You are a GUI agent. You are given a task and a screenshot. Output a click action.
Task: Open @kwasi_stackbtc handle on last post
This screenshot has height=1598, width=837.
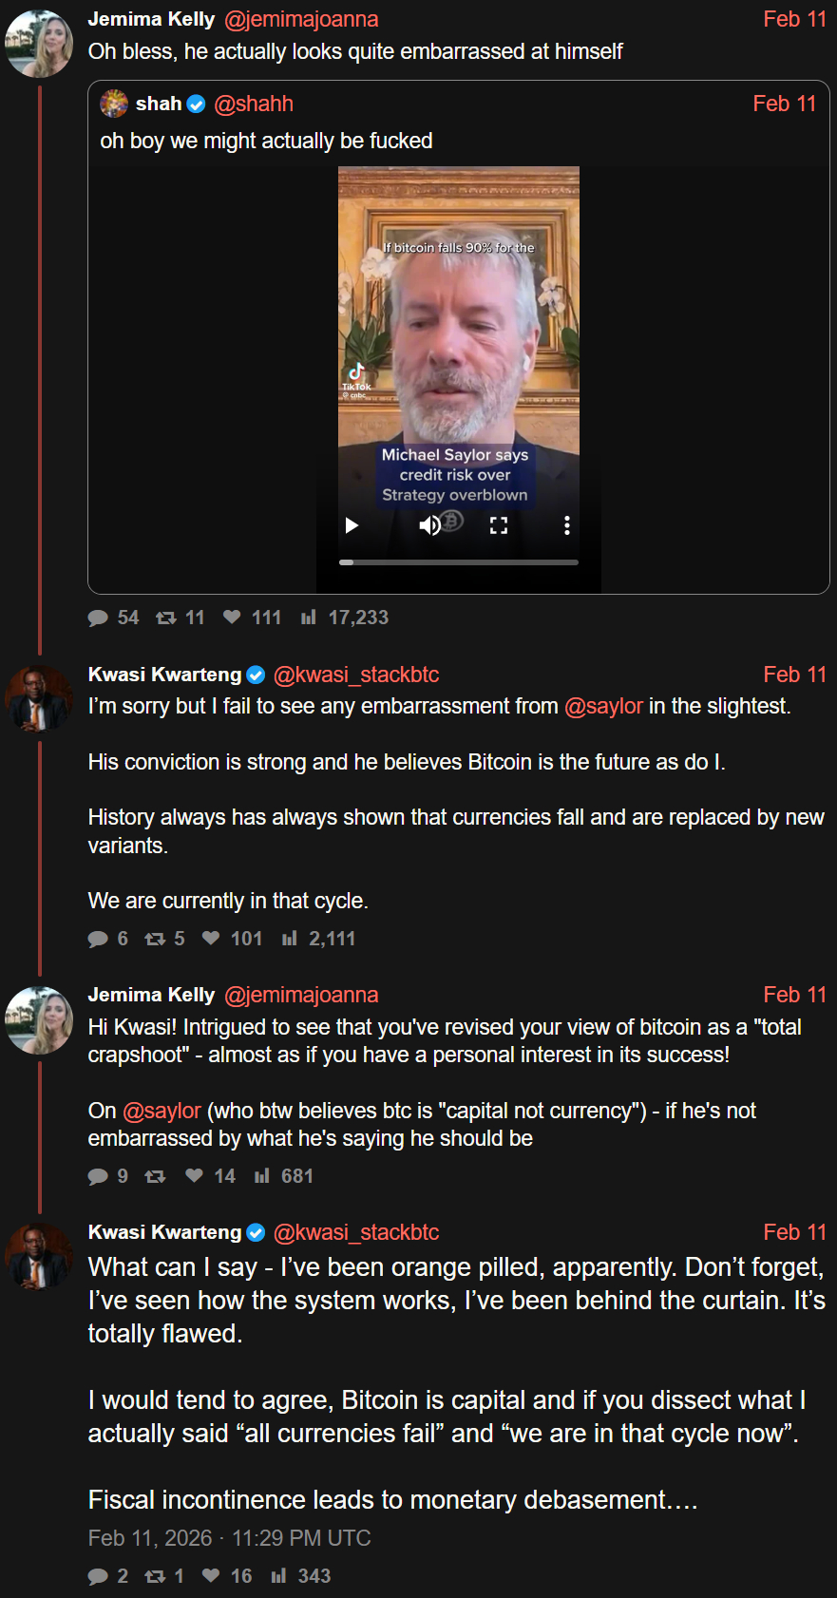point(356,1233)
